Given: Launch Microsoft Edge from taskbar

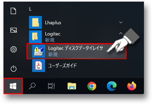Looking at the screenshot, I should (112, 86).
